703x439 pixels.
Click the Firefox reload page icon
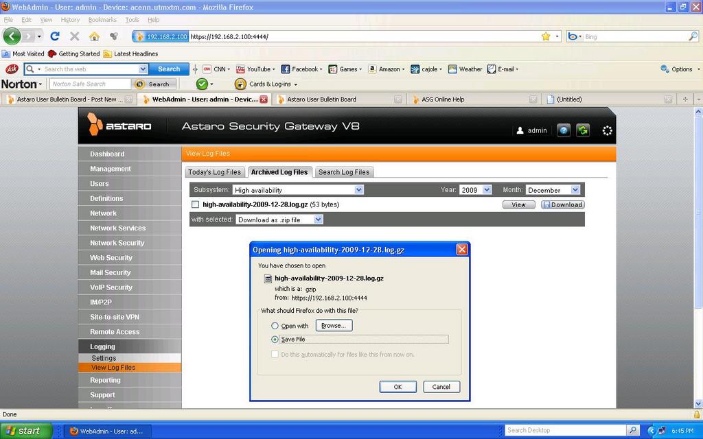[x=55, y=36]
